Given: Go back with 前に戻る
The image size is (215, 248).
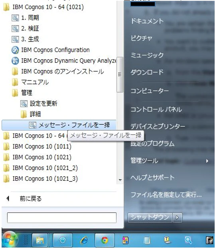Looking at the screenshot, I should pos(31,199).
